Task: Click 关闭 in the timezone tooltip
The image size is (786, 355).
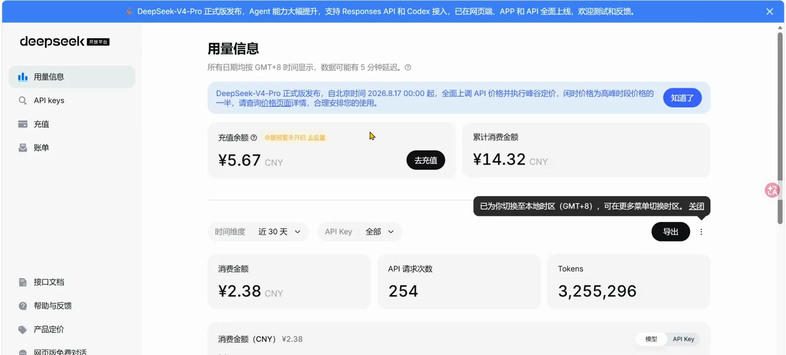Action: pyautogui.click(x=696, y=206)
